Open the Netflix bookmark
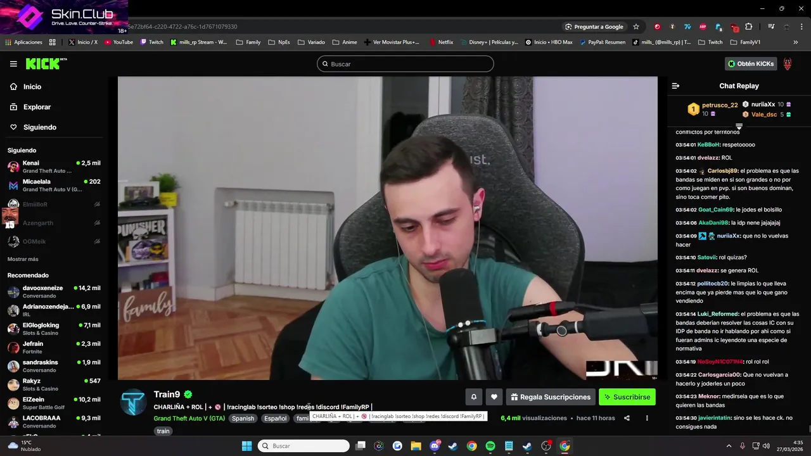 pyautogui.click(x=441, y=42)
